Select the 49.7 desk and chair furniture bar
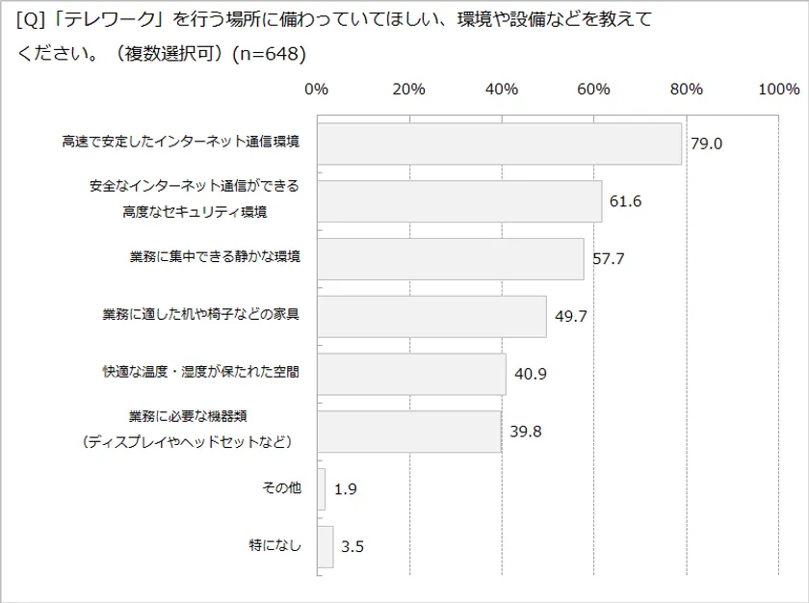The height and width of the screenshot is (603, 809). click(431, 316)
